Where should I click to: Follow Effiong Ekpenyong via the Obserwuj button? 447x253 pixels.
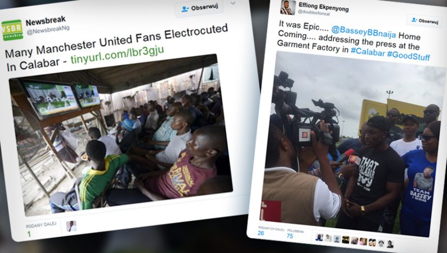[x=424, y=21]
